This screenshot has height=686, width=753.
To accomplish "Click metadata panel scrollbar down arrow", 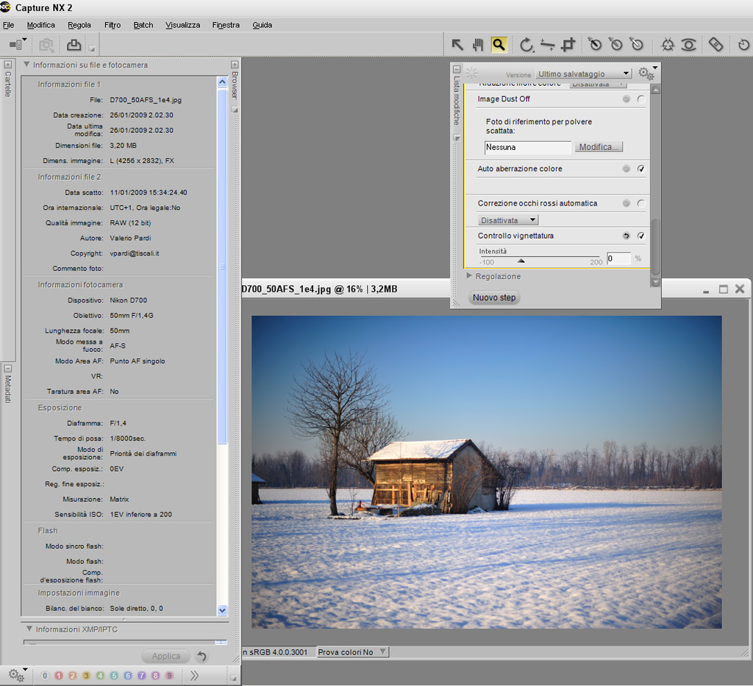I will tap(222, 610).
